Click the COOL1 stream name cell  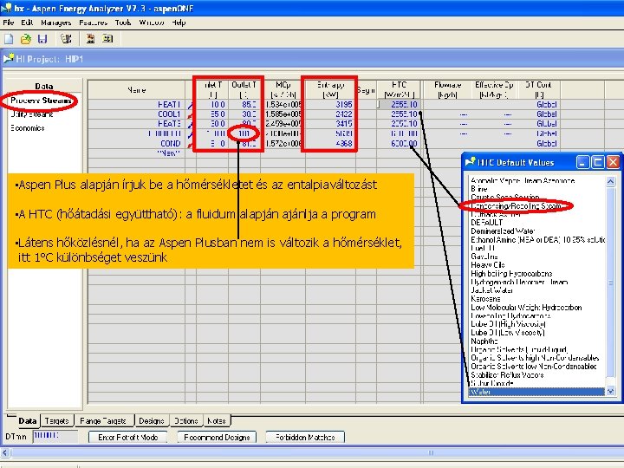tap(137, 114)
